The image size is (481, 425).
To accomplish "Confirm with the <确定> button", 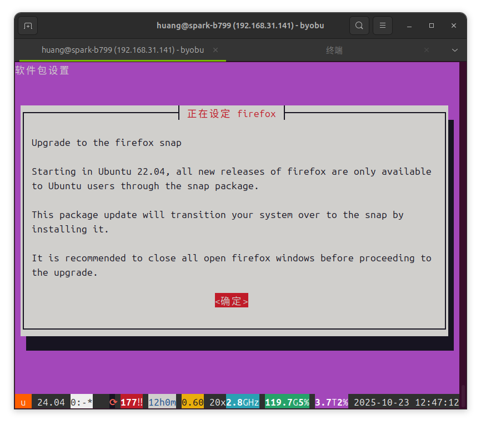I will [x=232, y=301].
